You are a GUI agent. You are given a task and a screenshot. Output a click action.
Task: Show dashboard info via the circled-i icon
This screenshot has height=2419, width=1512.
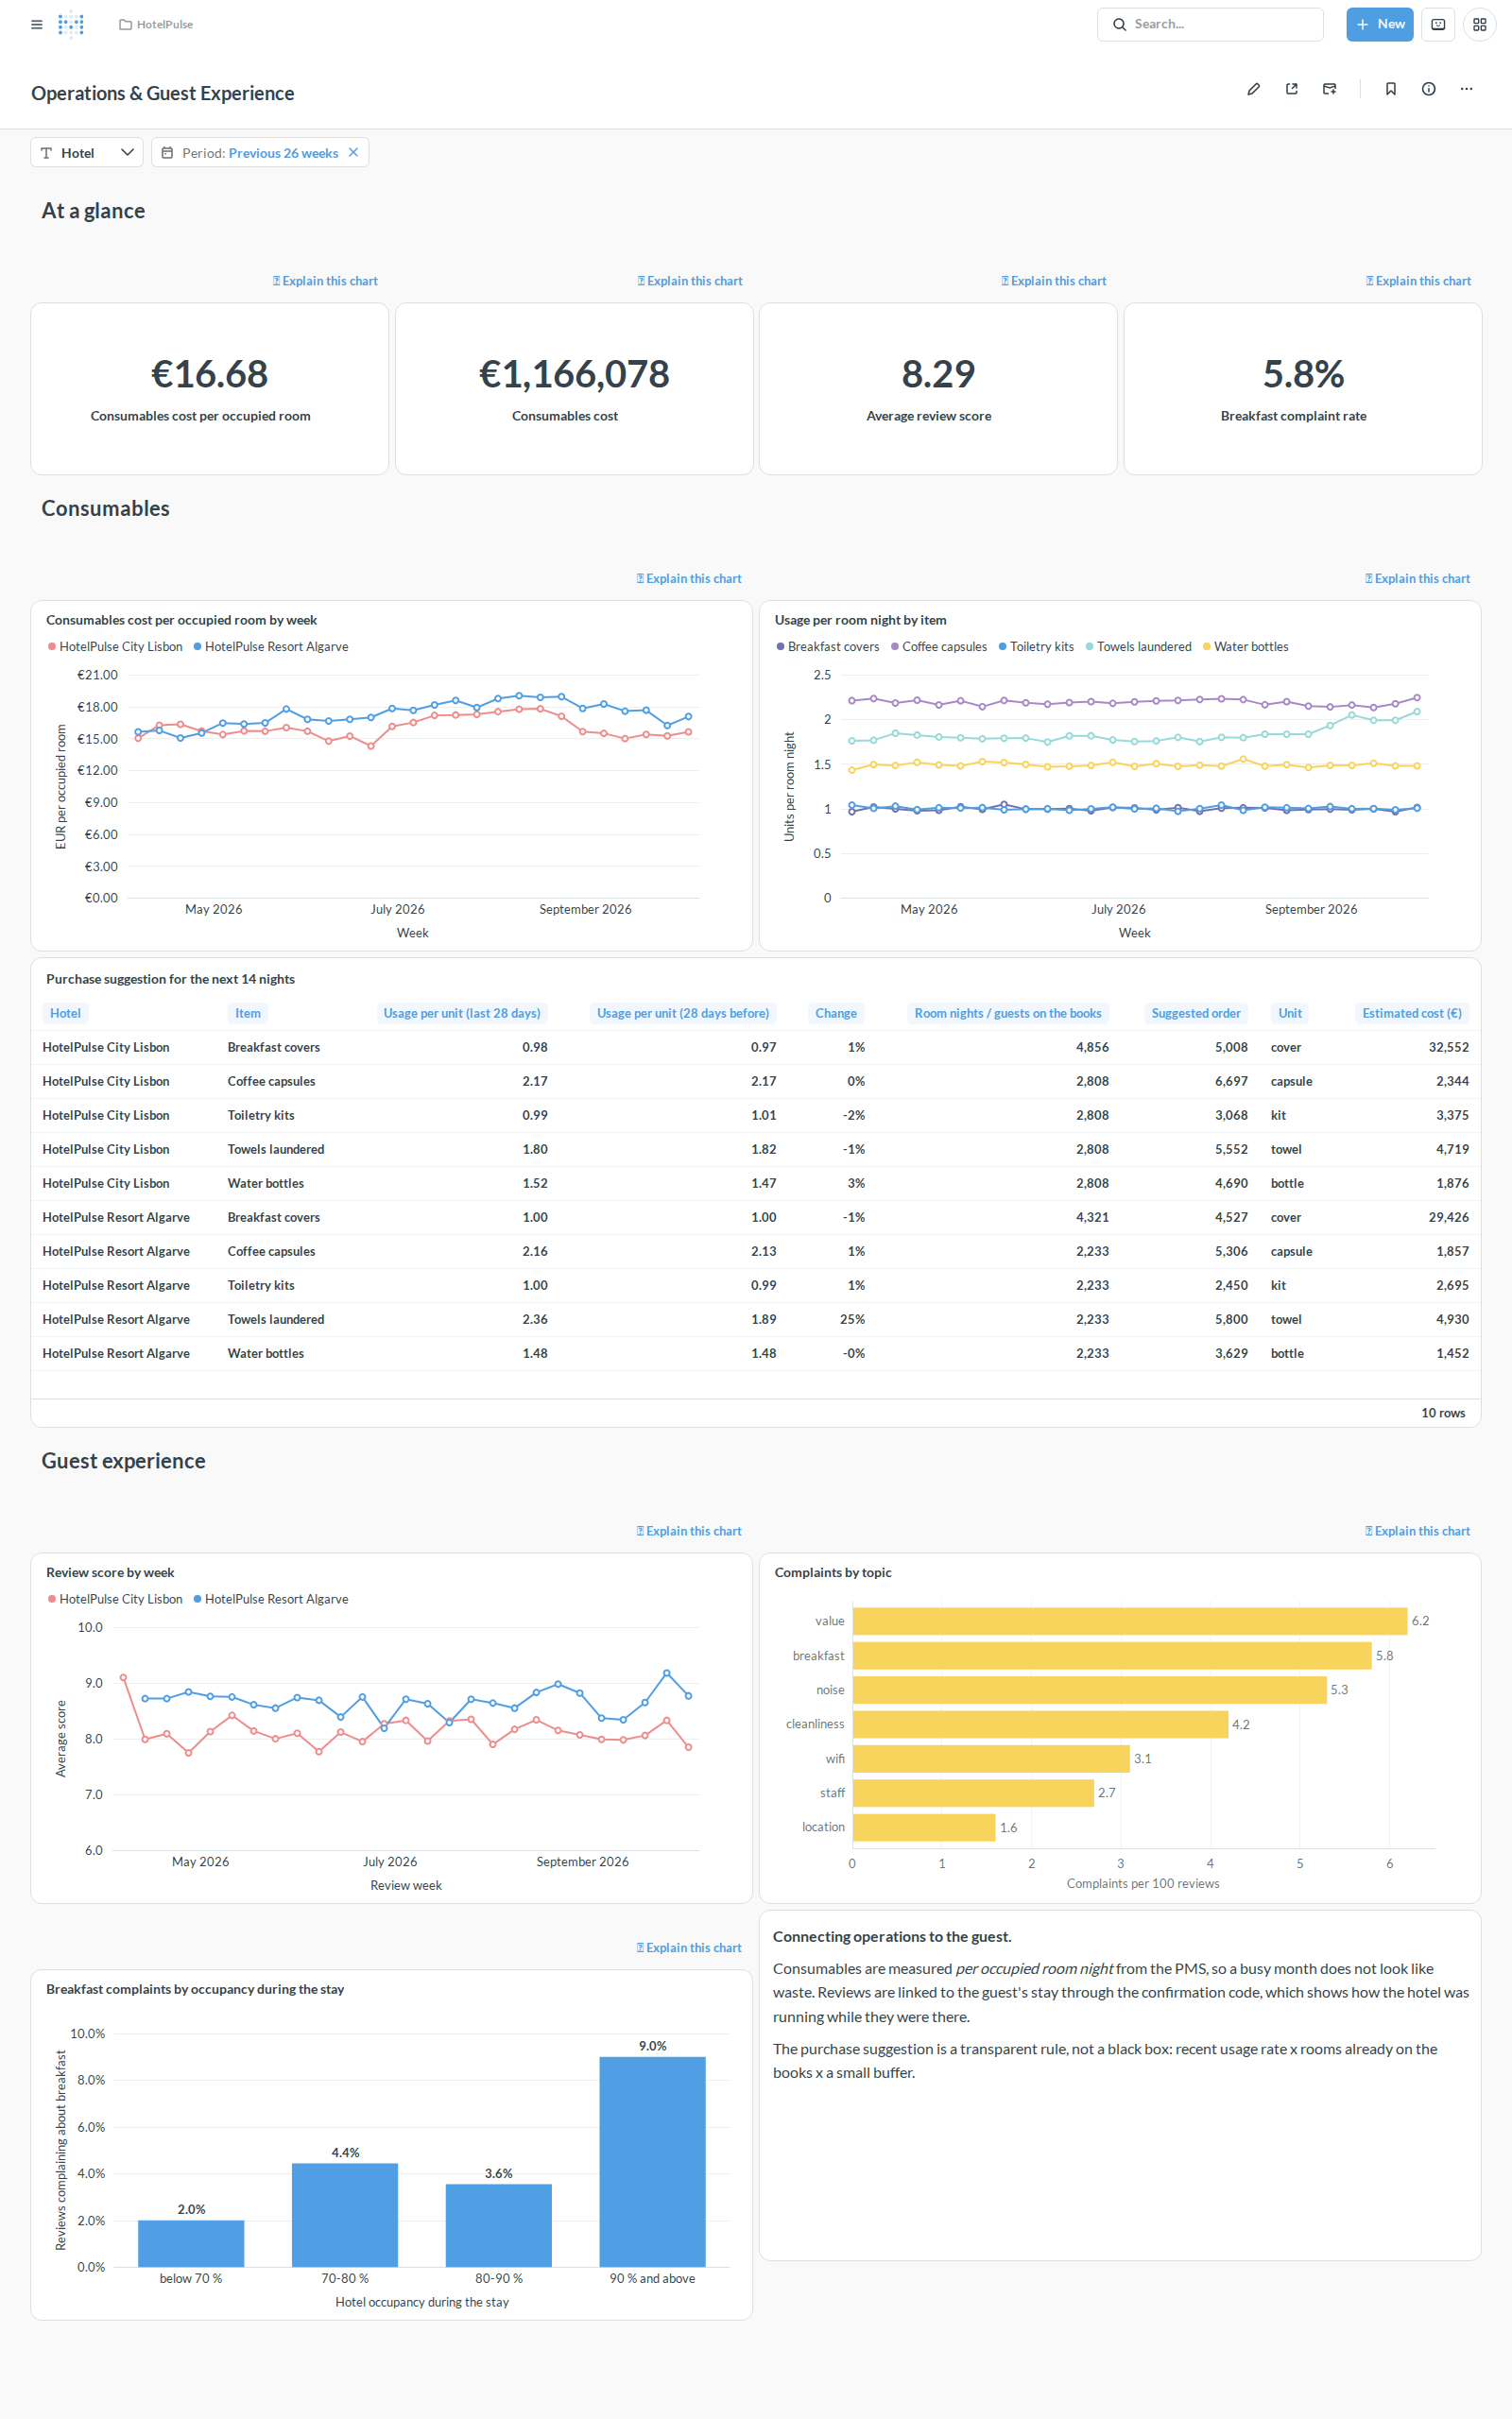tap(1428, 89)
